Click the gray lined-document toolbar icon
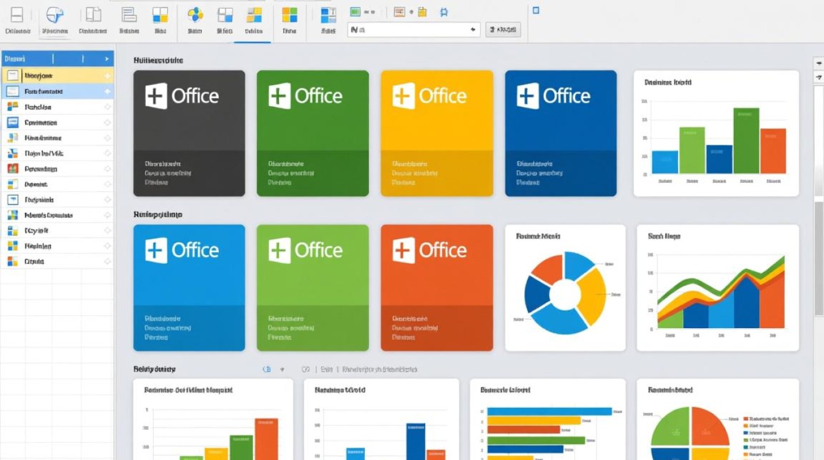 (x=129, y=15)
